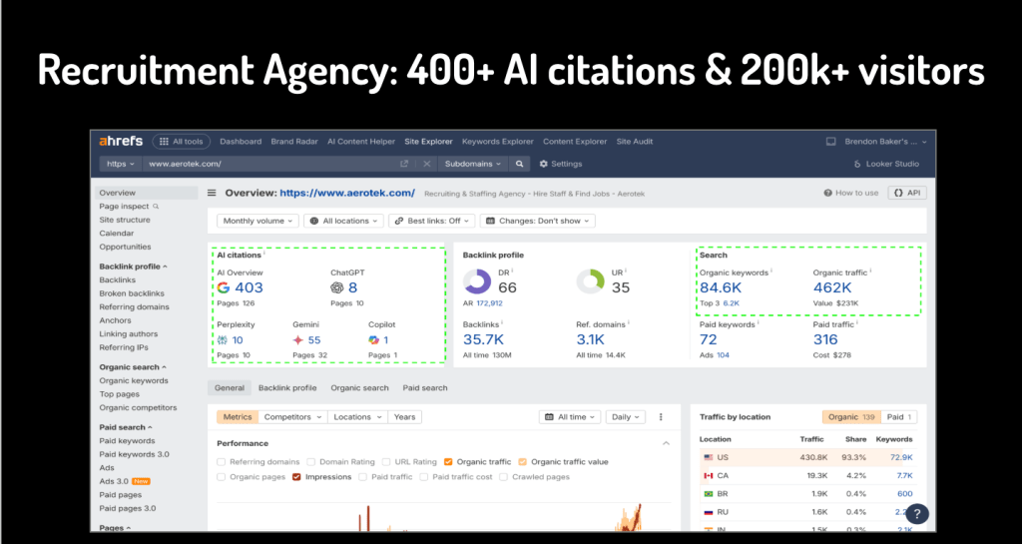
Task: Collapse the Performance section chevron
Action: [x=666, y=443]
